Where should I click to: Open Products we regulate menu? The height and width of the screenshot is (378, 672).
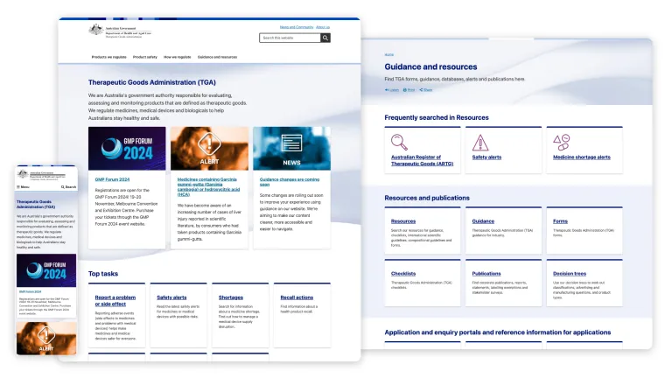(108, 57)
